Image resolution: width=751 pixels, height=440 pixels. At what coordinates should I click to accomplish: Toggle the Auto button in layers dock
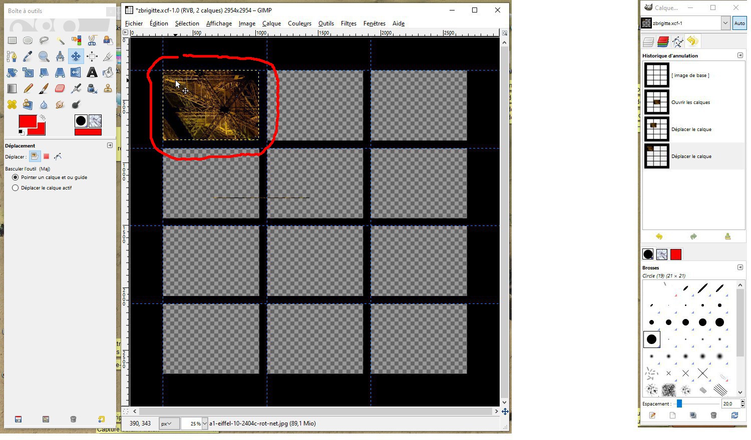click(739, 23)
